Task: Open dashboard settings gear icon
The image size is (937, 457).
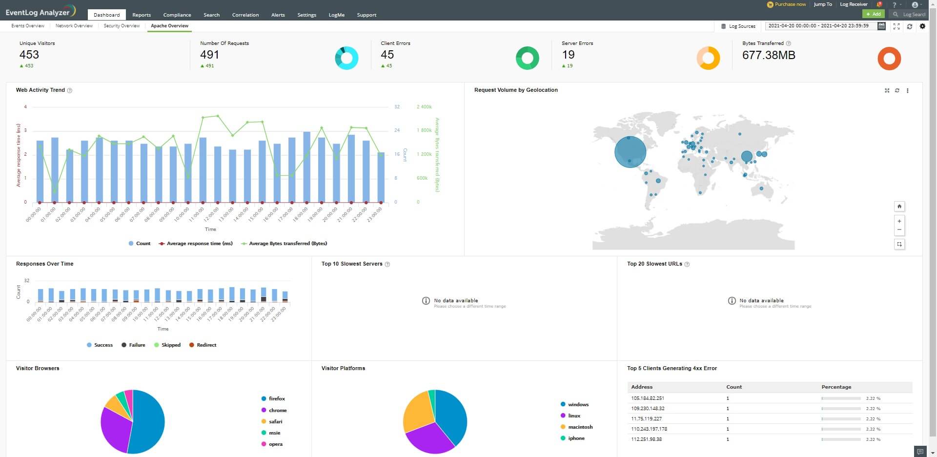Action: pyautogui.click(x=922, y=26)
